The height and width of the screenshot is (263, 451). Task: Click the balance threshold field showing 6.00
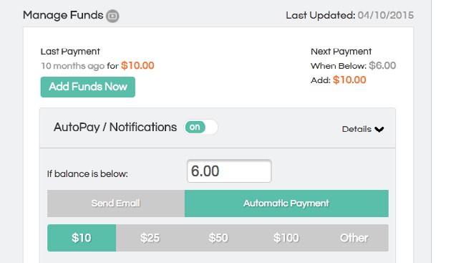click(229, 171)
